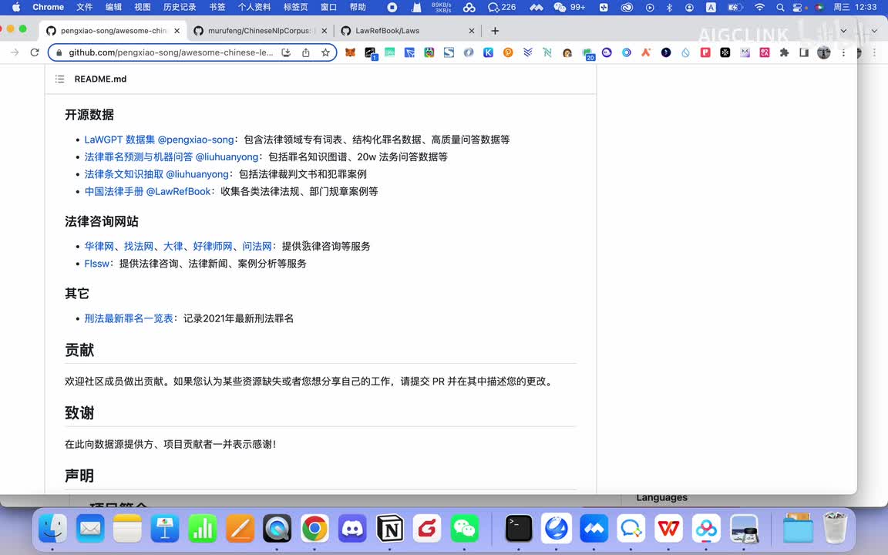This screenshot has width=888, height=555.
Task: Open the 历史记录 menu in menu bar
Action: [180, 7]
